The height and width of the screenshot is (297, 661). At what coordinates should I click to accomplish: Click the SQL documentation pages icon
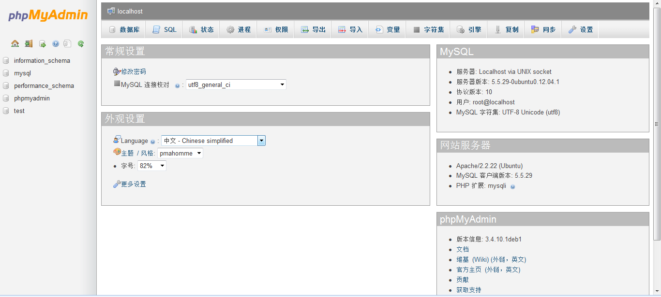[67, 44]
